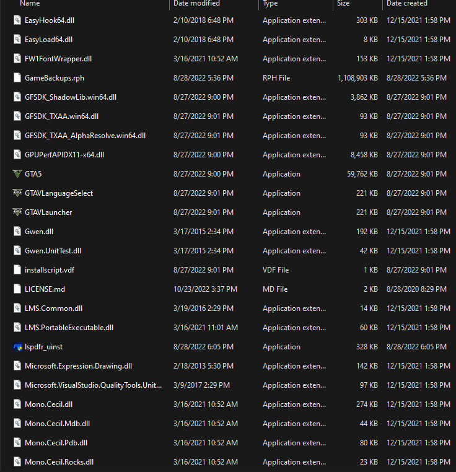
Task: Select the Mono.Cecil.Pdb.dll file name
Action: point(56,443)
